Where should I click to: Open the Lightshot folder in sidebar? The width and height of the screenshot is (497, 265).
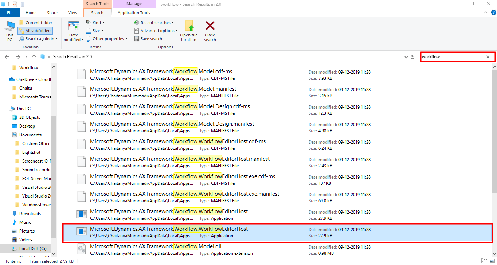click(x=31, y=152)
